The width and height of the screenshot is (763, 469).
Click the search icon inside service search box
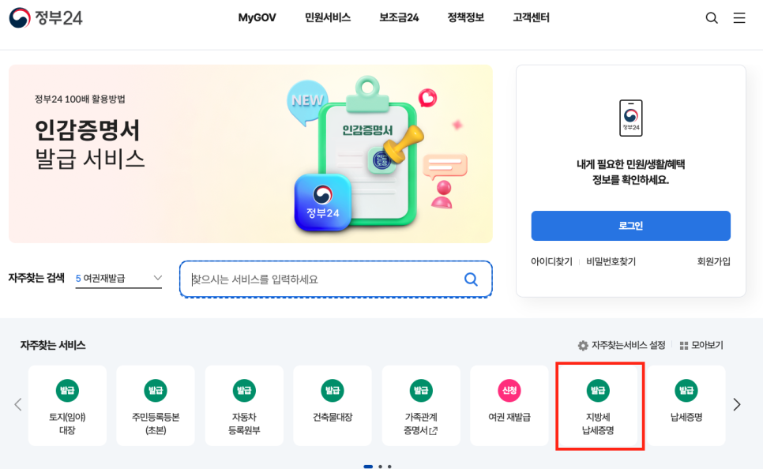pos(471,280)
